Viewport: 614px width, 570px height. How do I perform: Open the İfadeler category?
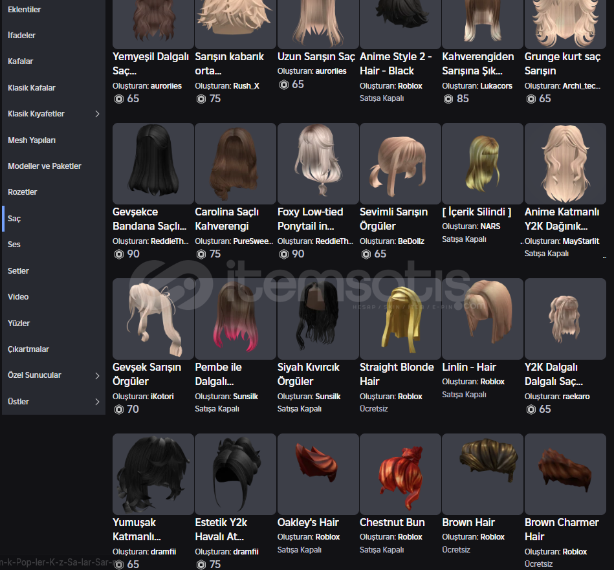coord(21,35)
